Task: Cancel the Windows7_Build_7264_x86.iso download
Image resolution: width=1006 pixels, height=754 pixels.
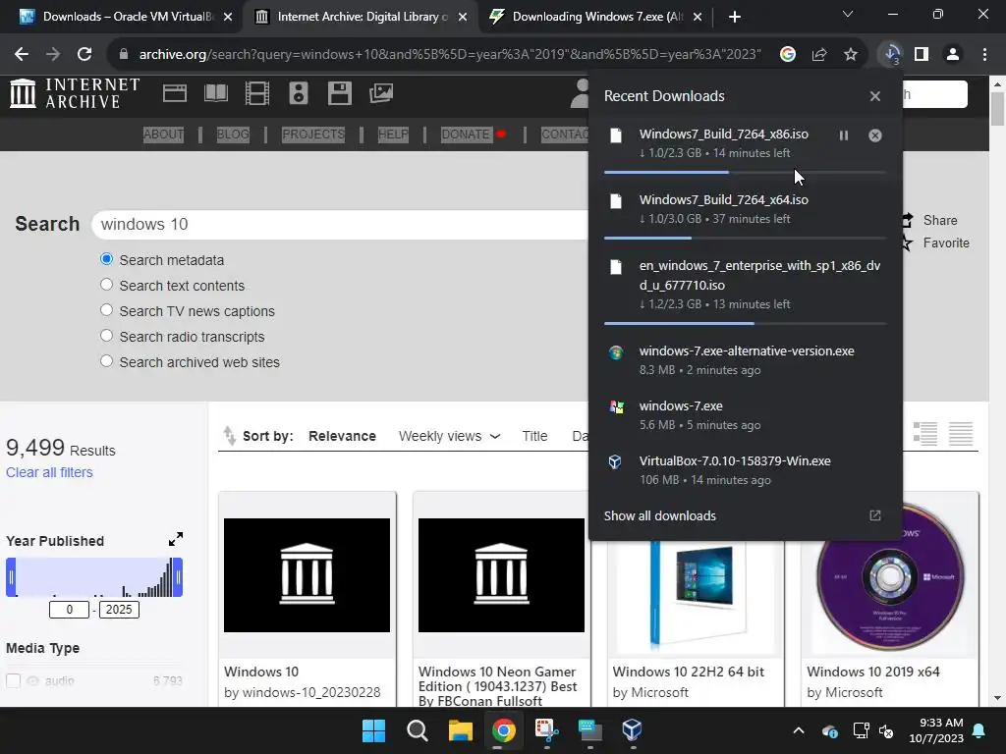Action: click(x=875, y=135)
